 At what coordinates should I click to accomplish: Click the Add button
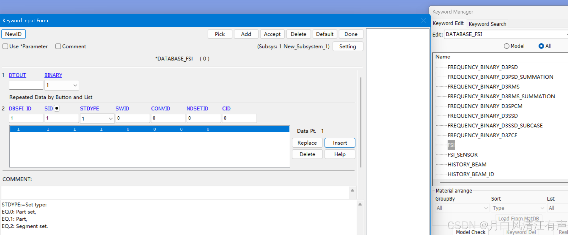point(246,34)
